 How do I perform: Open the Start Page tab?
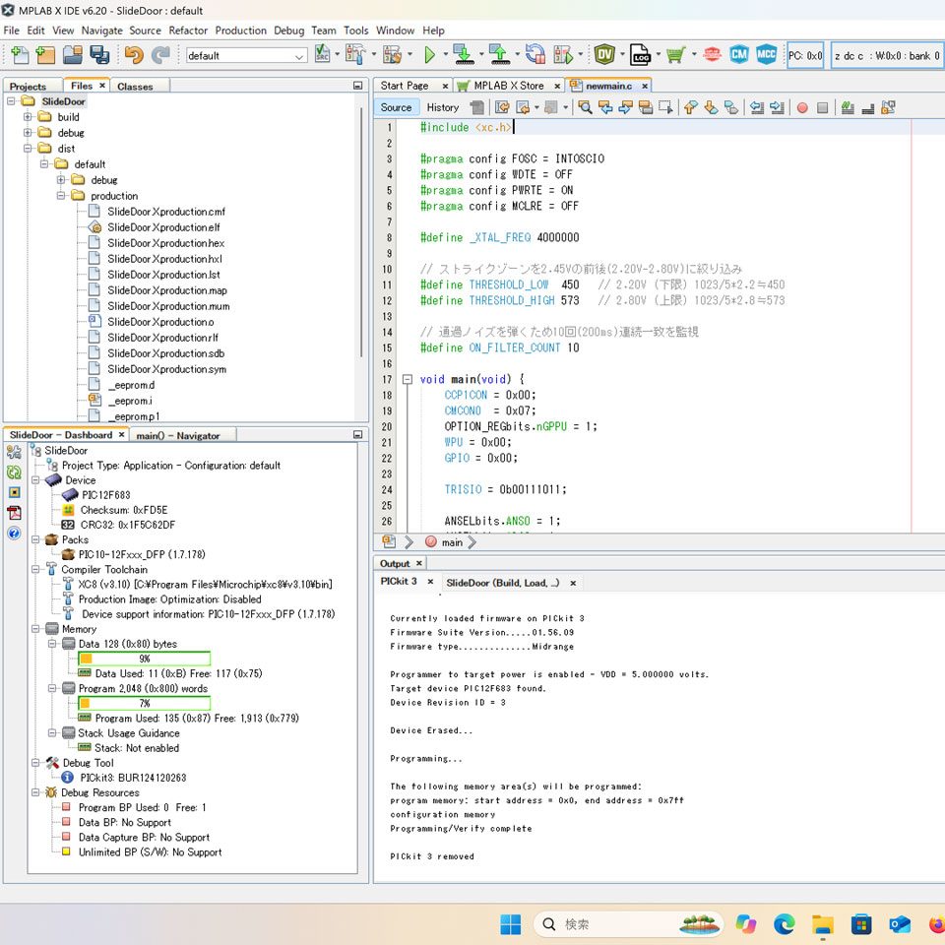tap(405, 86)
